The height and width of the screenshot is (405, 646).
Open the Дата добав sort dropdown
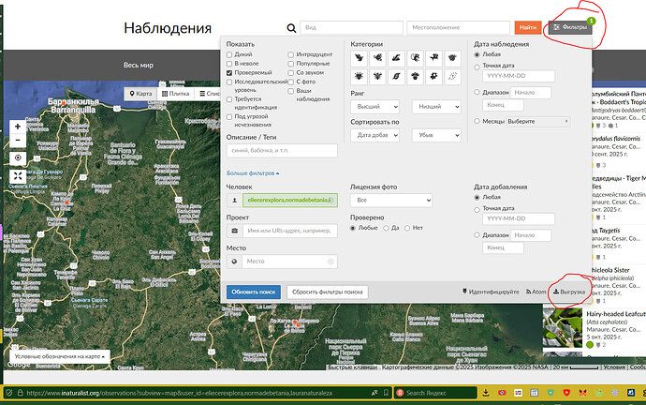pyautogui.click(x=374, y=135)
